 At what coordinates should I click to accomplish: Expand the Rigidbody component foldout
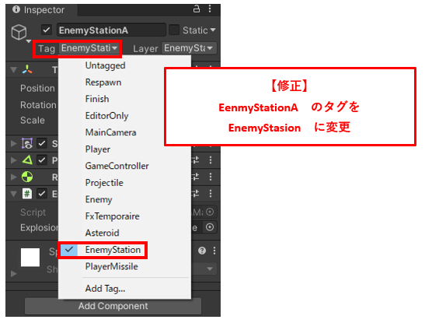point(13,177)
